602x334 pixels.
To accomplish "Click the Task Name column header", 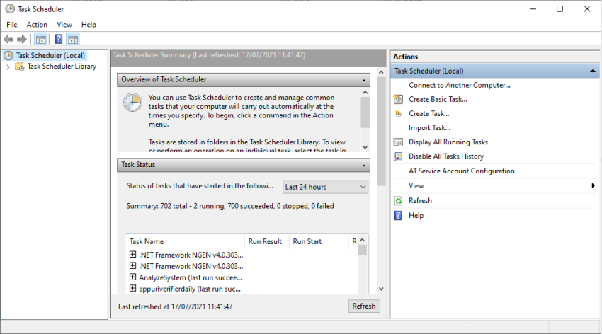I will 186,241.
